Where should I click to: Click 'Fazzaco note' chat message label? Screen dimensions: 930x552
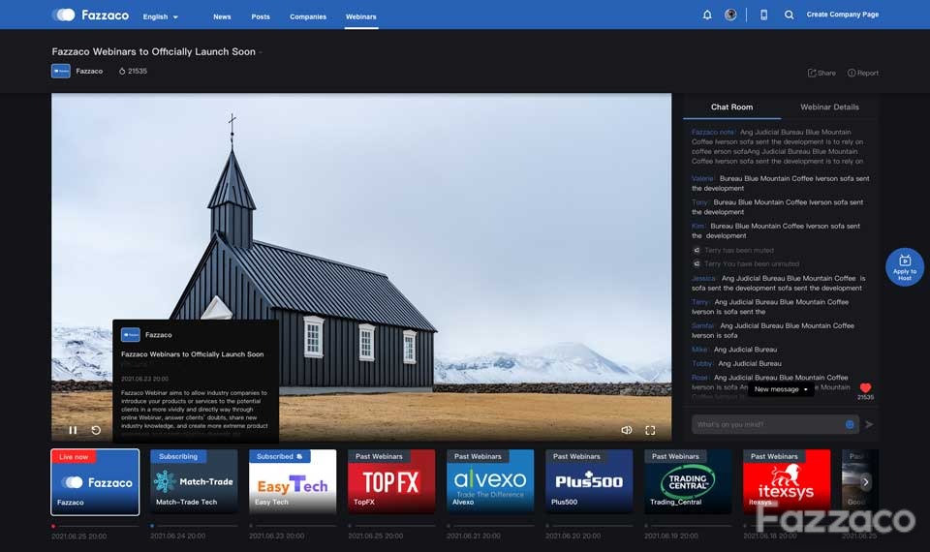(x=714, y=133)
